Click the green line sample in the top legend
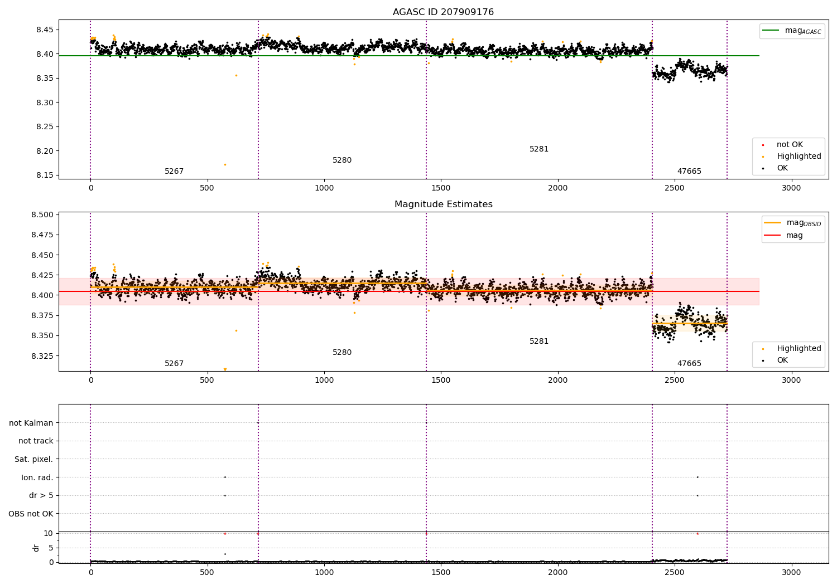This screenshot has width=837, height=585. point(772,31)
